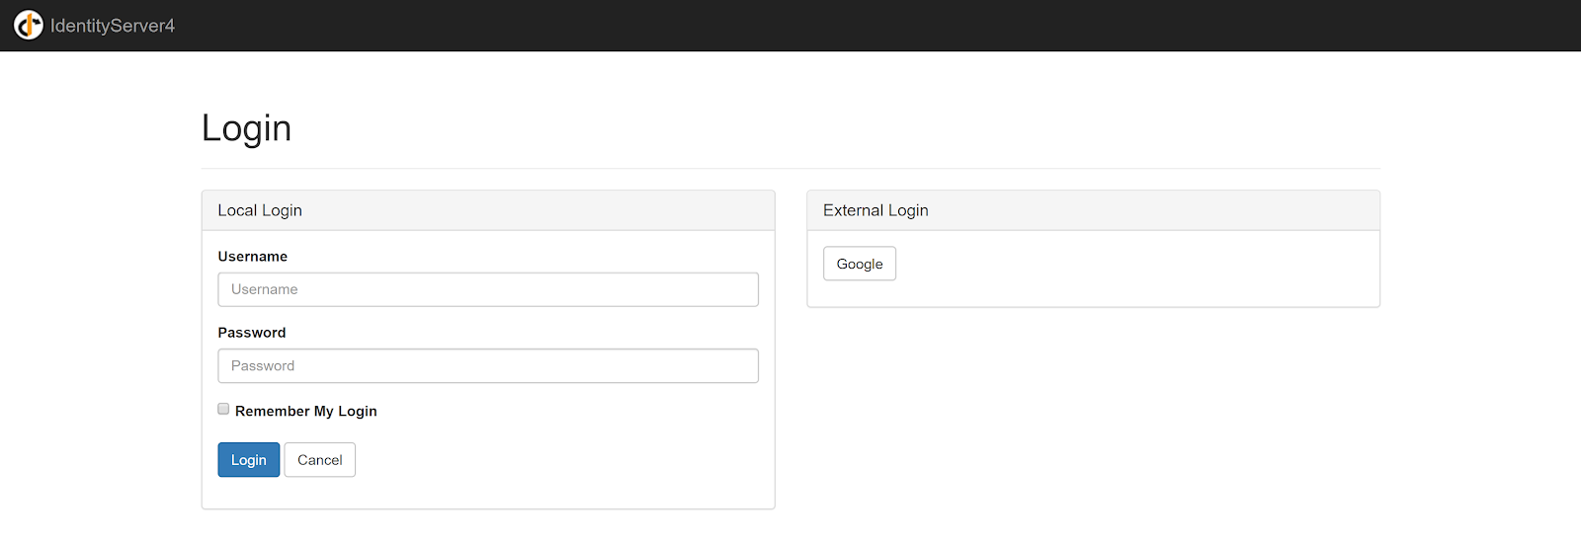Click the Remember My Login label text

(306, 411)
